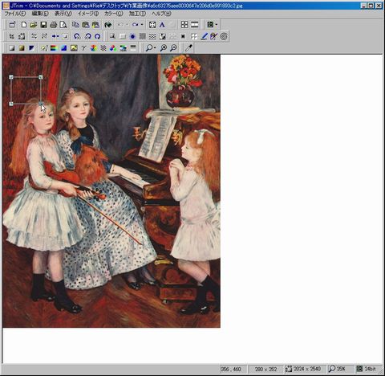This screenshot has height=376, width=385.
Task: Select the text insert 'A' tool
Action: (162, 25)
